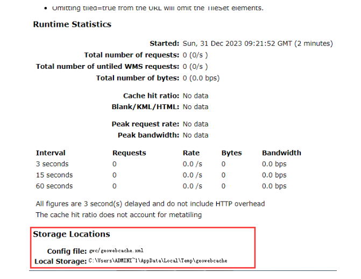Viewport: 361px width, 279px height.
Task: Click the Interval column header
Action: pyautogui.click(x=51, y=153)
